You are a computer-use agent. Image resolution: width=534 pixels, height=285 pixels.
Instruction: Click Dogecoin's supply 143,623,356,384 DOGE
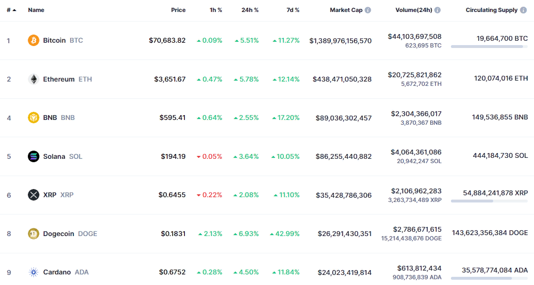click(x=490, y=233)
